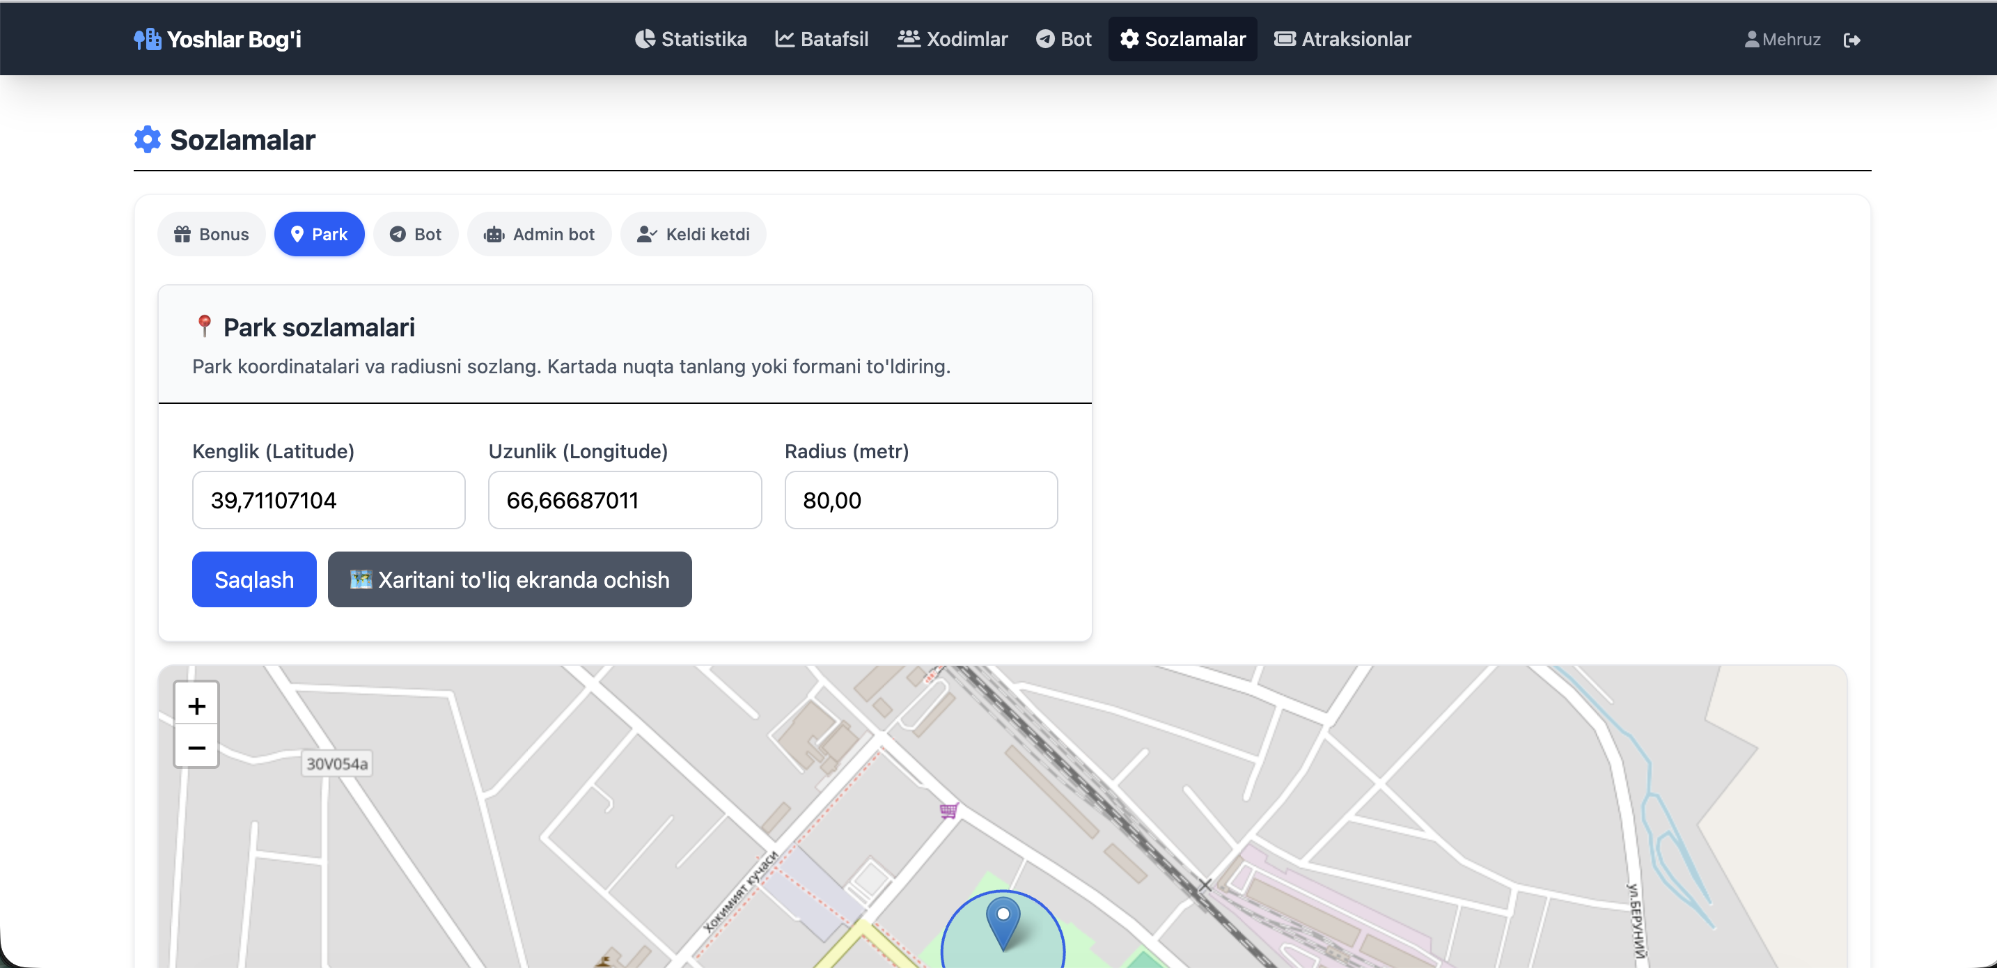Go to Batafsil in the navbar
Viewport: 1997px width, 968px height.
[822, 40]
